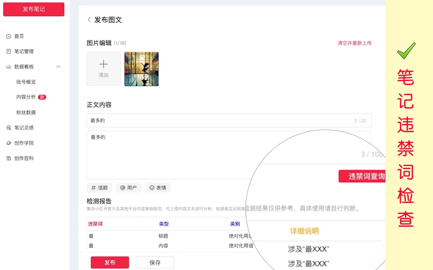Click the 笔记灵感 sidebar icon
This screenshot has height=270, width=433.
[x=24, y=128]
